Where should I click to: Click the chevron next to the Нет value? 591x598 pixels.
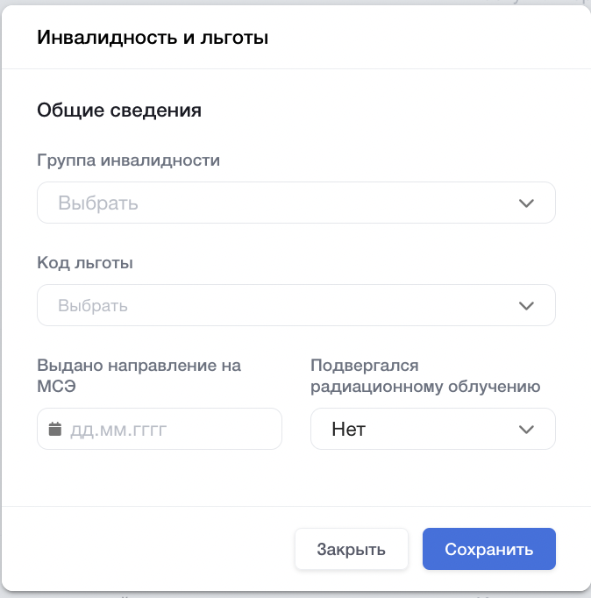tap(526, 430)
